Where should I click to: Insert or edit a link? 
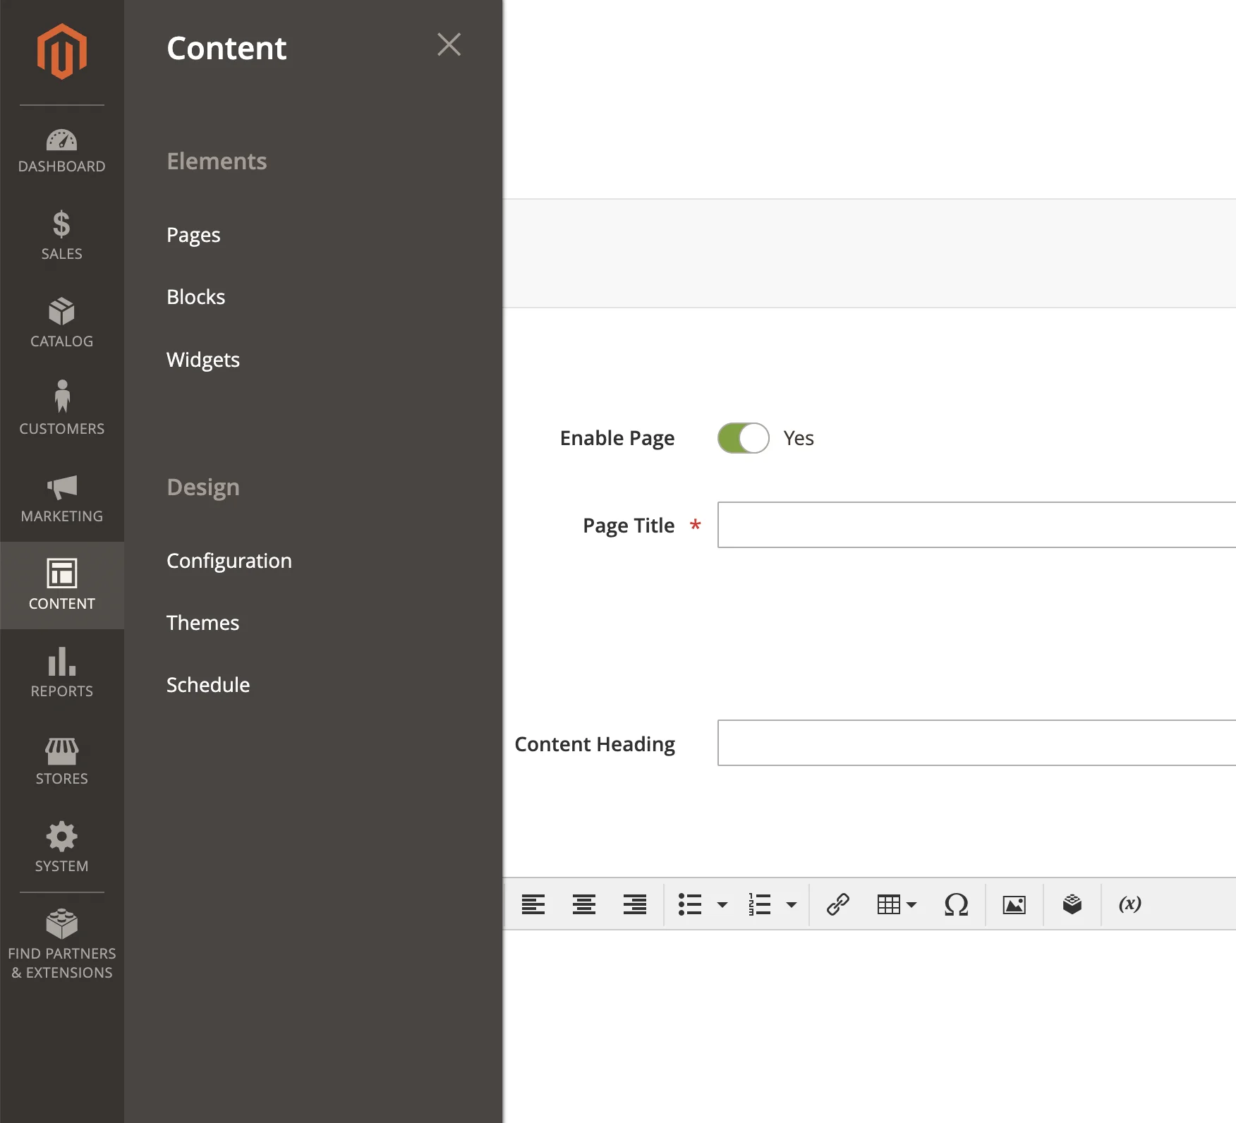click(x=837, y=904)
